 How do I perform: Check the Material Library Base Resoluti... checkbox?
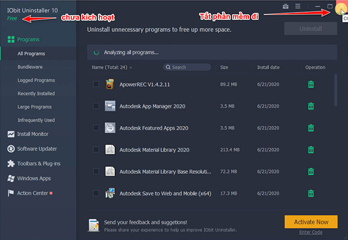(96, 171)
